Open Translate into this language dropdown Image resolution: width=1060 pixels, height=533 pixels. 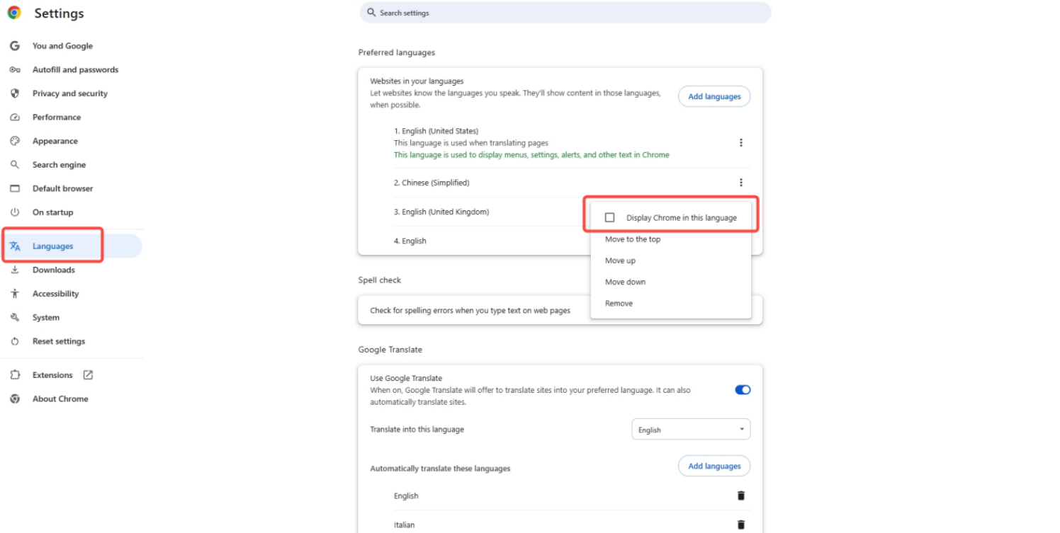tap(691, 430)
